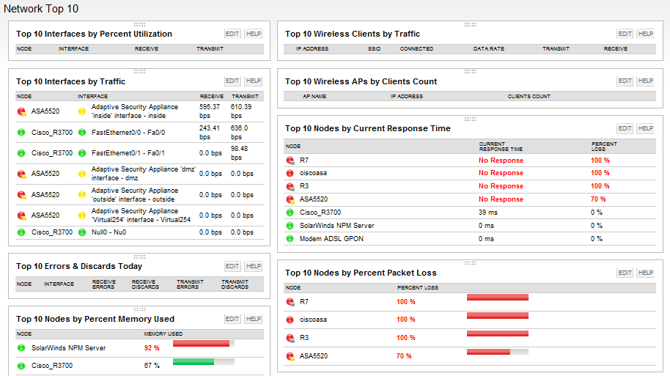Viewport: 670px width, 376px height.
Task: Click Cisco_R3700 node icon in FastEthernet0/1 row
Action: tap(21, 153)
